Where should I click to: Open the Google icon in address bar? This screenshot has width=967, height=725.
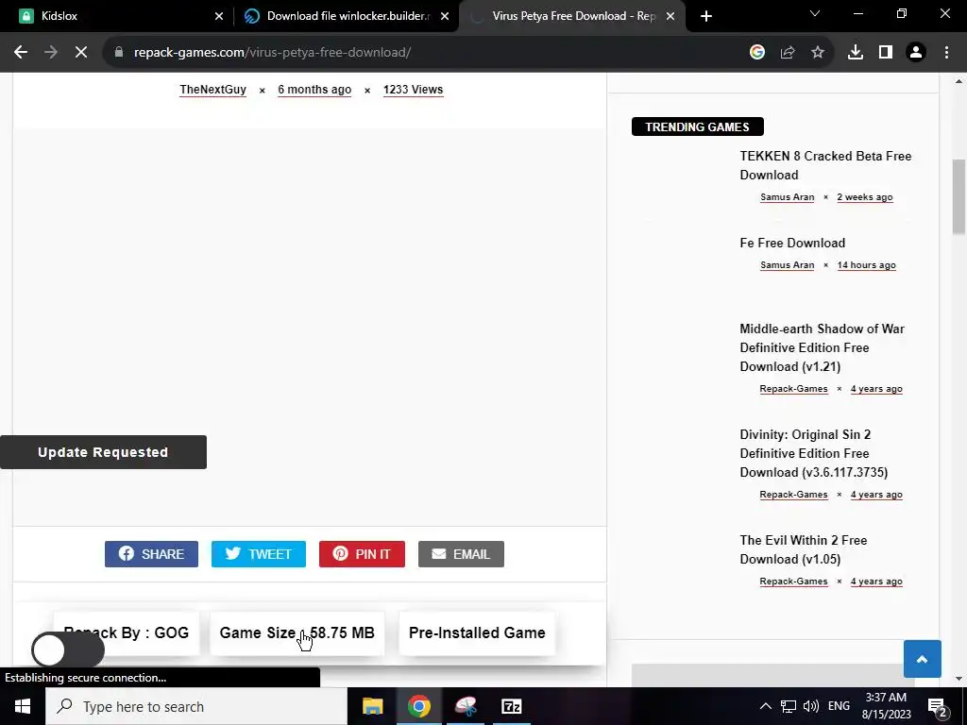click(756, 53)
